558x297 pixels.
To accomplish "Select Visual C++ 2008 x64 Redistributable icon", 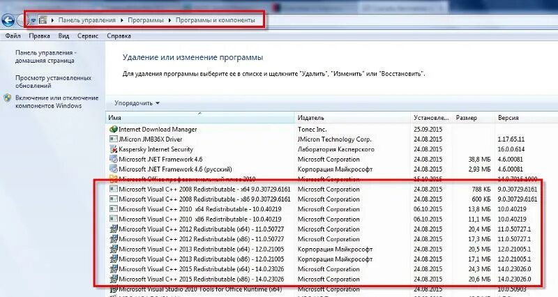I will click(114, 189).
